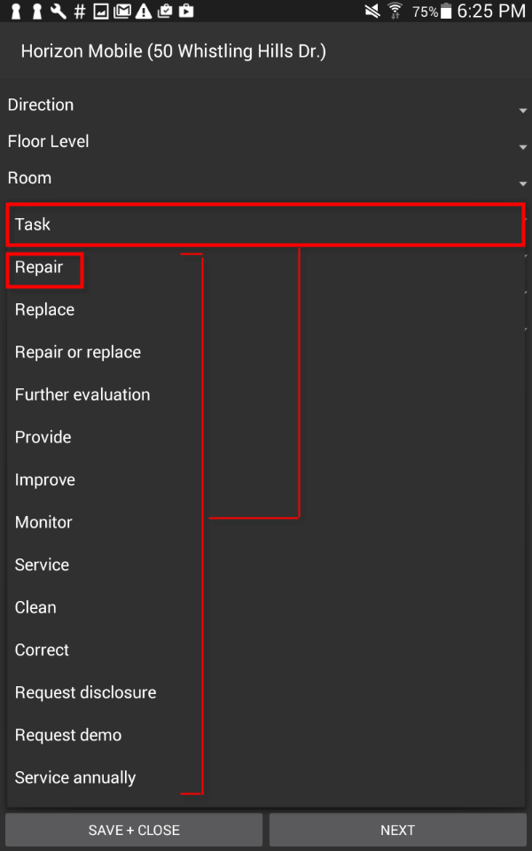The image size is (532, 851).
Task: Tap the NEXT button
Action: [x=397, y=831]
